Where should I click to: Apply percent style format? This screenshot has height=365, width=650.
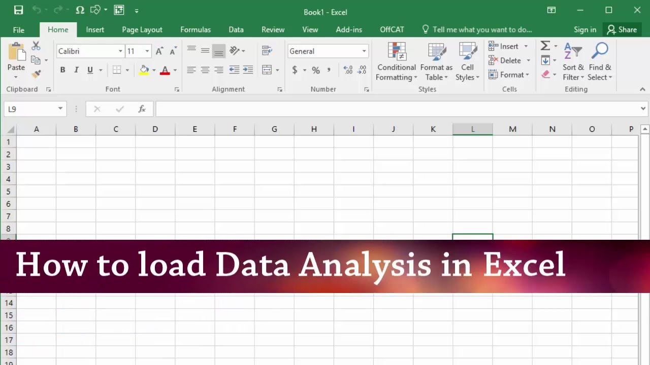pos(316,70)
